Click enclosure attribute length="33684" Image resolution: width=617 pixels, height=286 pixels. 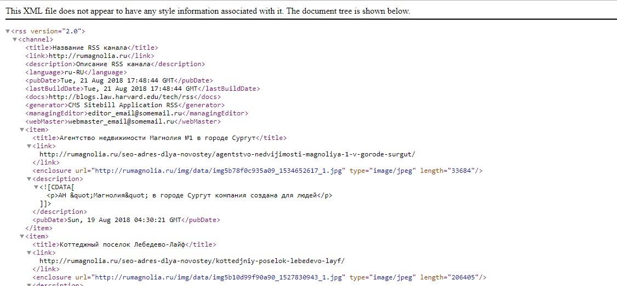point(447,171)
